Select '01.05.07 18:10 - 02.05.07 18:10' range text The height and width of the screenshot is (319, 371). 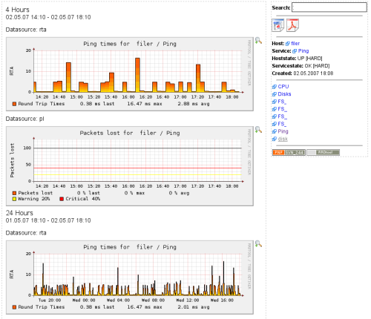[x=48, y=220]
